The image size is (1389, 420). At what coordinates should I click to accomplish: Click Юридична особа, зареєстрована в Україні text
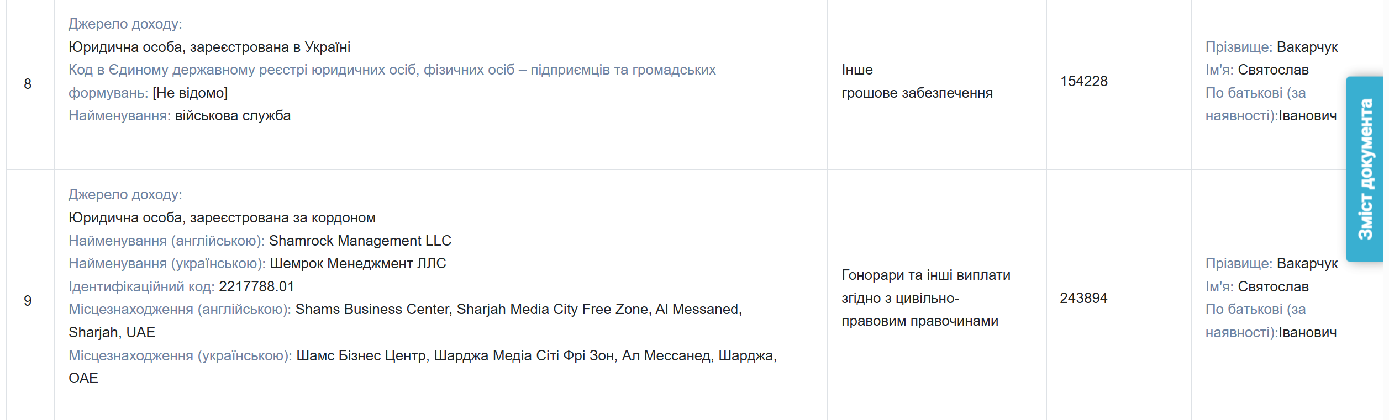(x=209, y=47)
